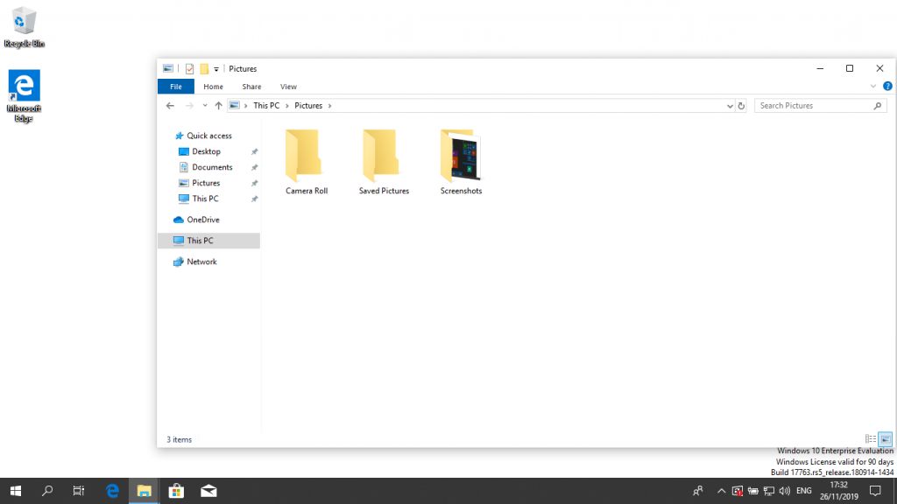Open the clock and calendar flyout
This screenshot has width=897, height=504.
coord(838,491)
